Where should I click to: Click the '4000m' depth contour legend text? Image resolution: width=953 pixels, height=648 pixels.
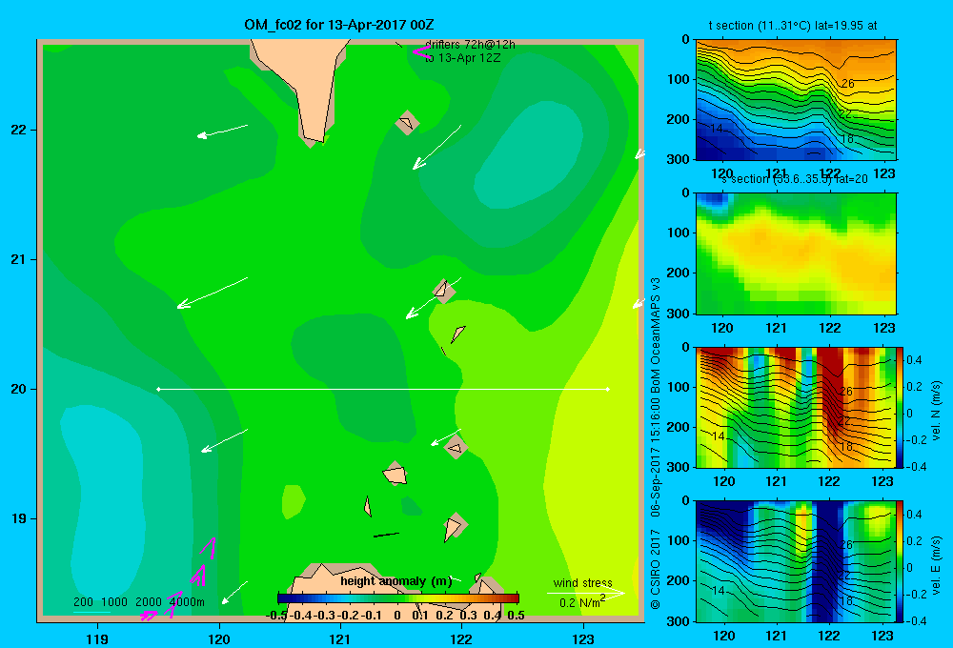[x=187, y=602]
